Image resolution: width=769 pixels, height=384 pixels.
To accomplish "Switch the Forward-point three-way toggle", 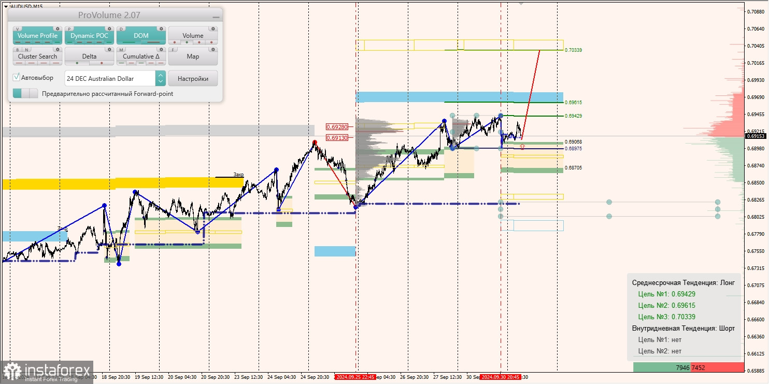I will coord(25,93).
